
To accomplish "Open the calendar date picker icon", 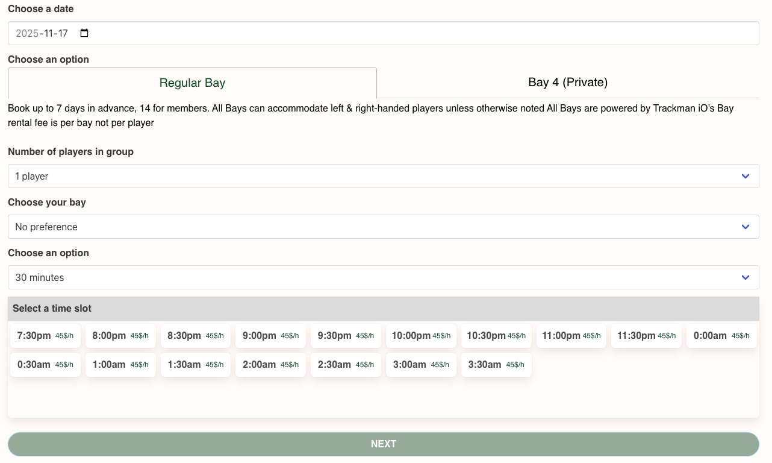I will tap(84, 33).
